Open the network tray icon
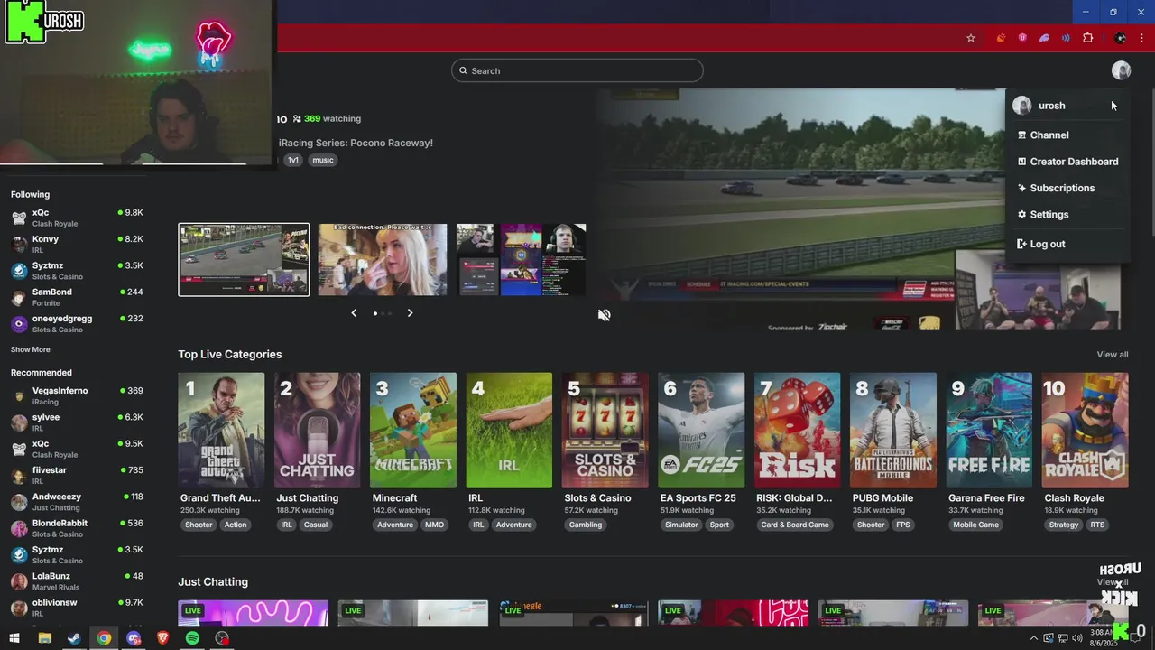The image size is (1155, 650). (1062, 638)
